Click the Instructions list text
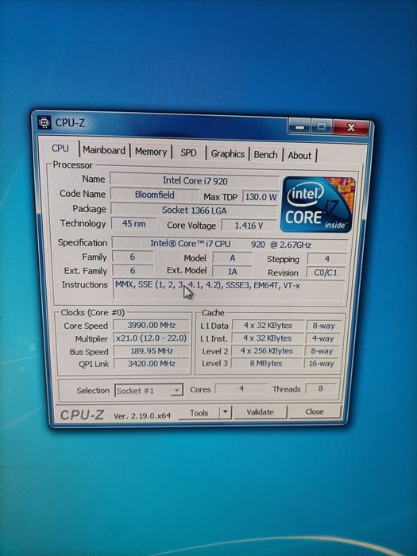This screenshot has width=417, height=556. point(207,285)
